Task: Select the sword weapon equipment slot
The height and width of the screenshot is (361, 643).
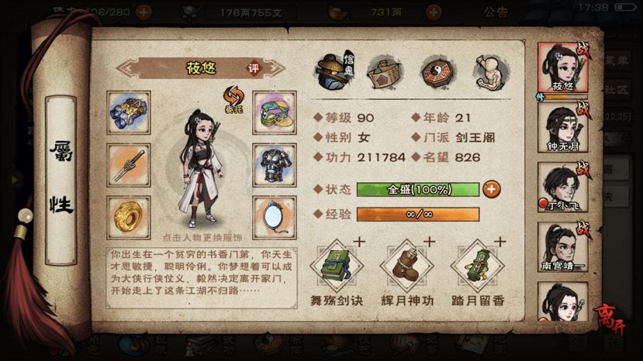Action: (129, 165)
